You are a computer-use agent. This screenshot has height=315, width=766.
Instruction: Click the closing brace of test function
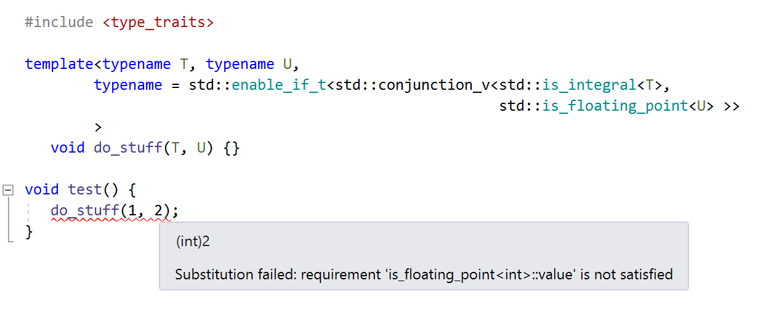(x=29, y=232)
